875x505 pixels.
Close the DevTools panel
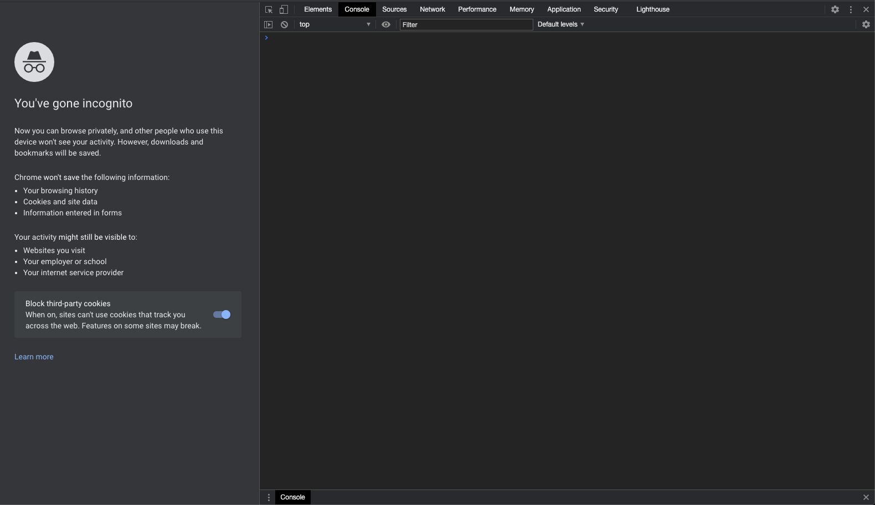pyautogui.click(x=866, y=9)
